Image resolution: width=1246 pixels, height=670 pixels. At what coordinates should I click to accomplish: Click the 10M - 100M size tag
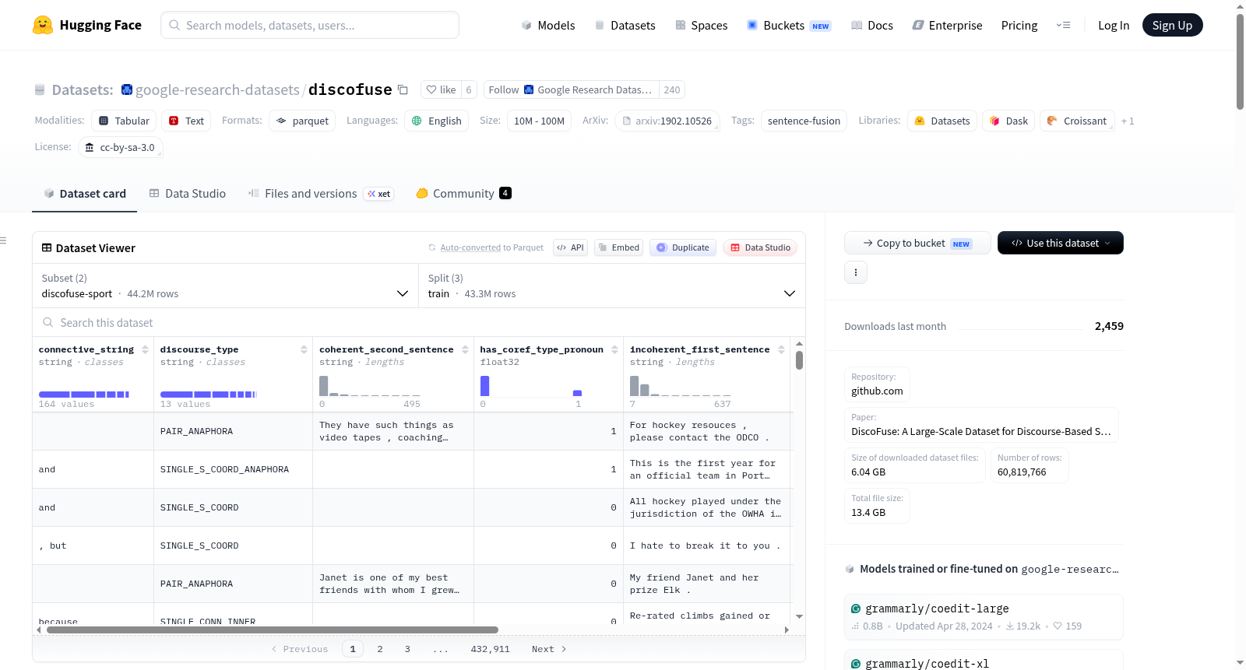coord(539,121)
